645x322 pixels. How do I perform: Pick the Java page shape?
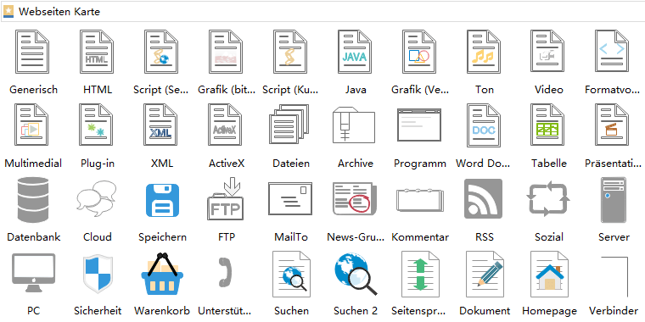tap(355, 52)
